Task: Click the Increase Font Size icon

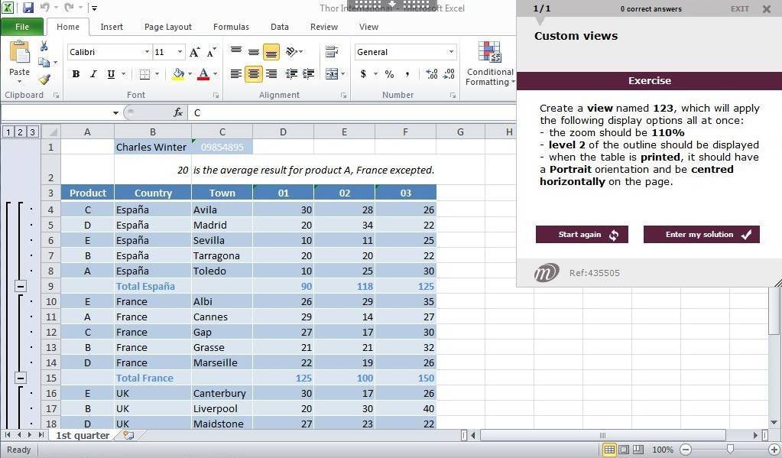Action: 195,52
